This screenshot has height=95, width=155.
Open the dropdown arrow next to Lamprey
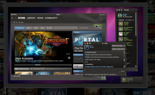(x=129, y=22)
